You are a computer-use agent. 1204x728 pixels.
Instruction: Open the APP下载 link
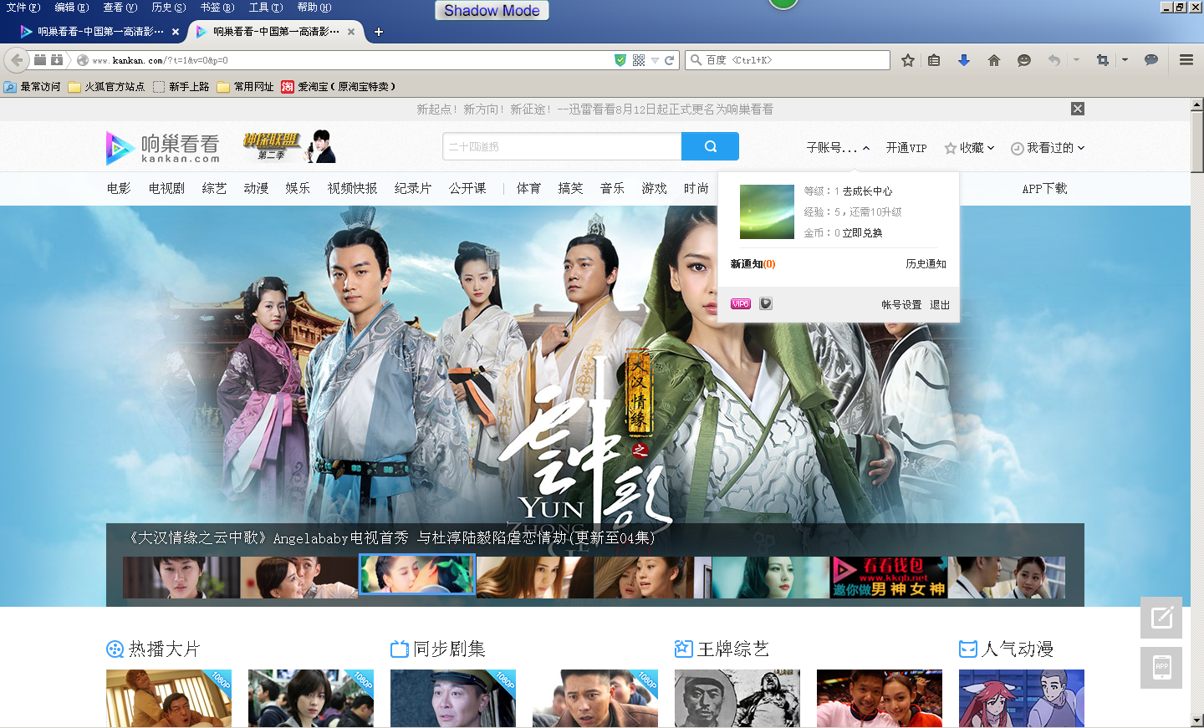(1044, 189)
